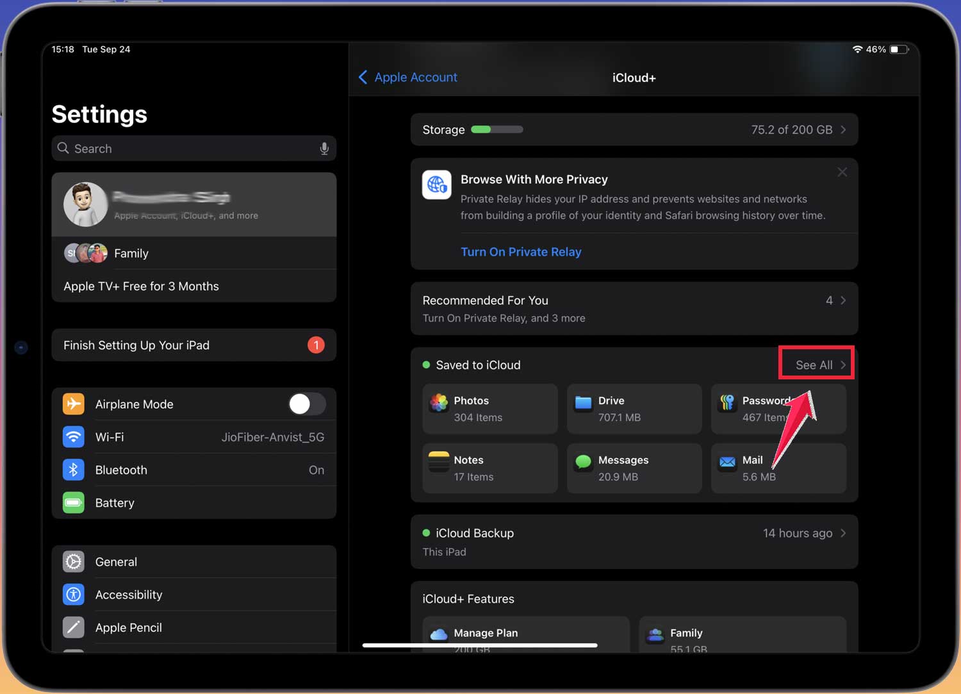This screenshot has height=694, width=961.
Task: Open the Drive folder icon tile
Action: click(x=583, y=403)
